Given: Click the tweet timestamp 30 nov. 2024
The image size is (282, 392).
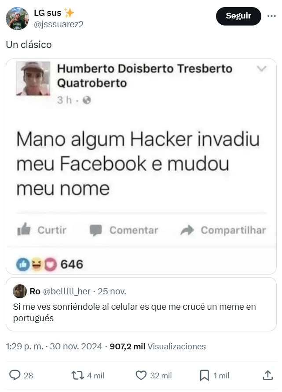Looking at the screenshot, I should coord(76,347).
